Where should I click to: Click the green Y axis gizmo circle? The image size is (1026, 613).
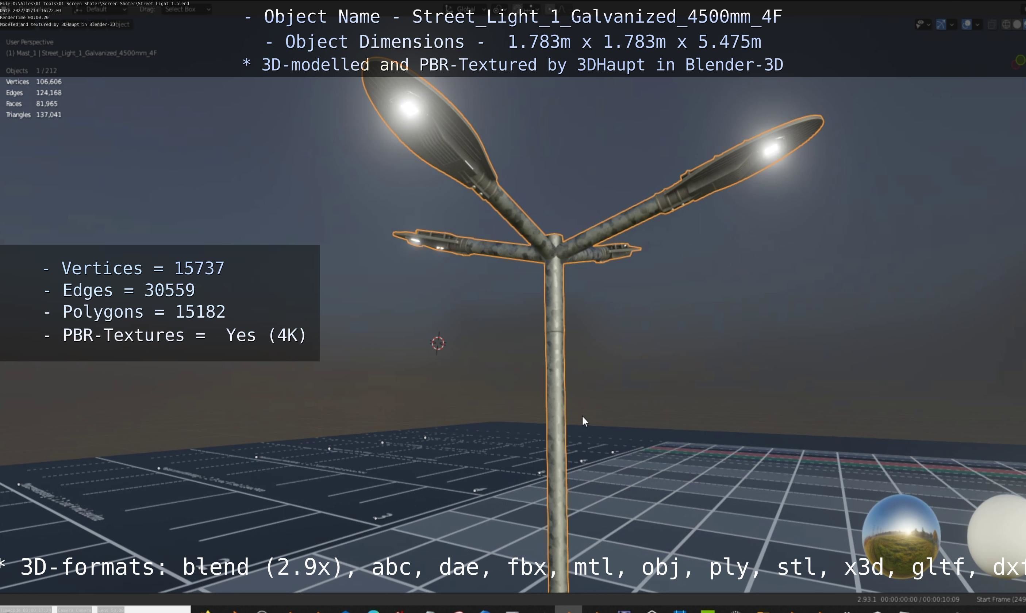point(1020,60)
